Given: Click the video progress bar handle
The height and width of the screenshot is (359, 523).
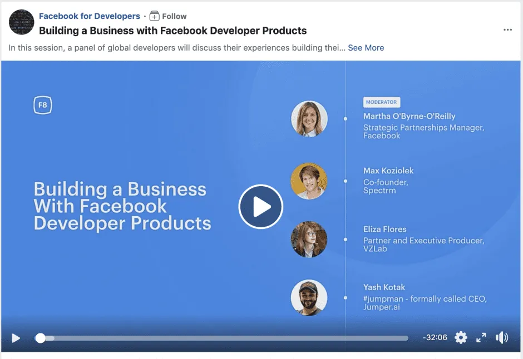Looking at the screenshot, I should point(41,338).
